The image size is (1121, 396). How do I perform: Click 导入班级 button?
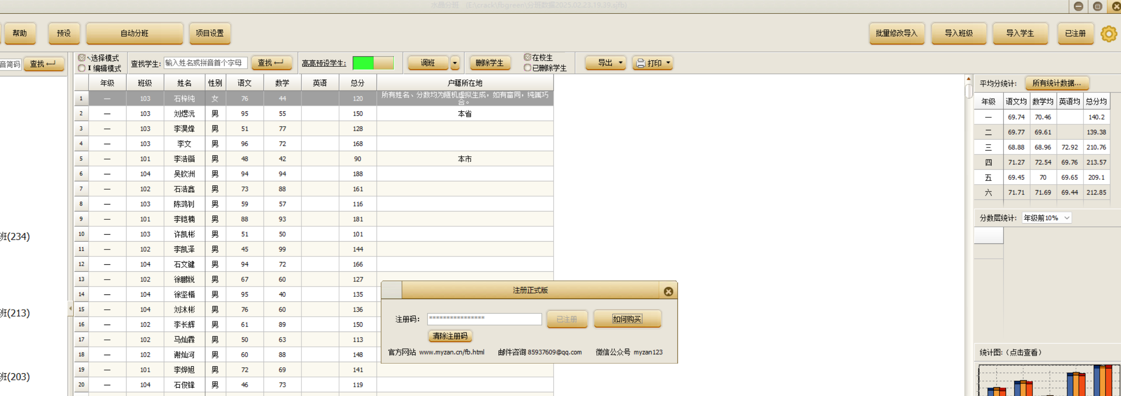point(959,33)
